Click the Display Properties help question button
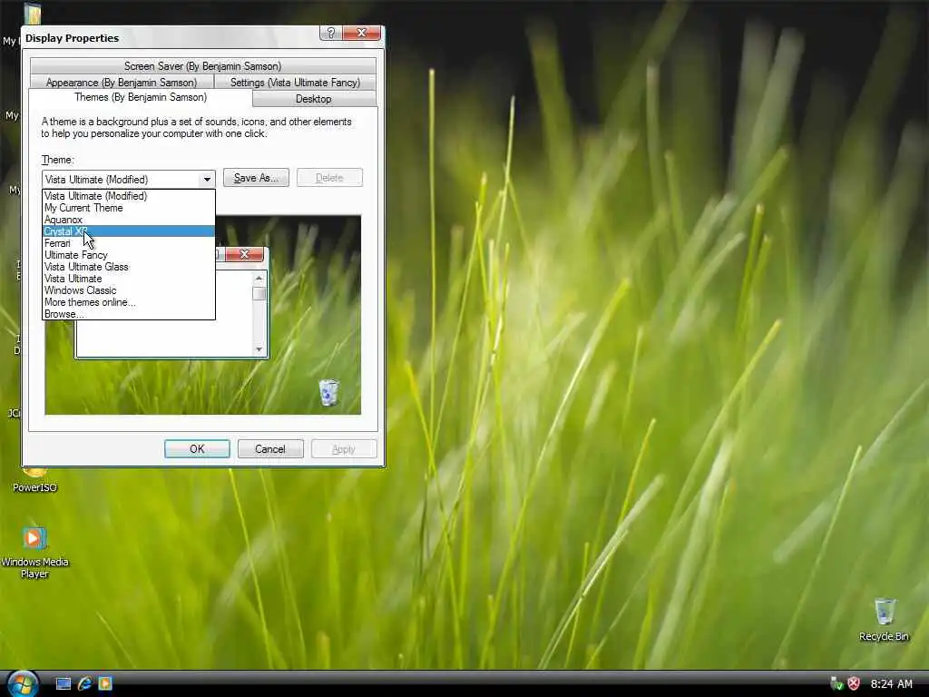929x697 pixels. (330, 34)
